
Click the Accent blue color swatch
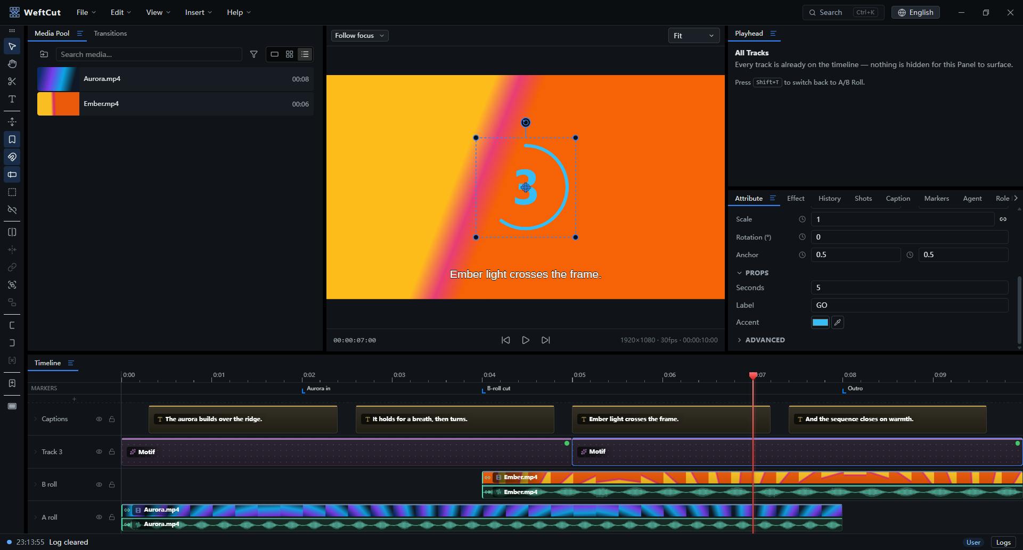click(820, 323)
